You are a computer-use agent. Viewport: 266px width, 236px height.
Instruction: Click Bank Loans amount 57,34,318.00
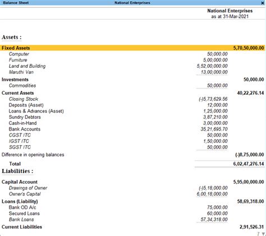(x=214, y=220)
